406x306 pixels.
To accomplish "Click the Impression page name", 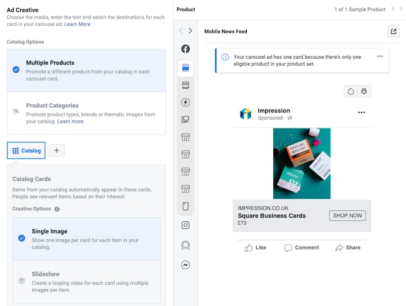I will [x=274, y=111].
